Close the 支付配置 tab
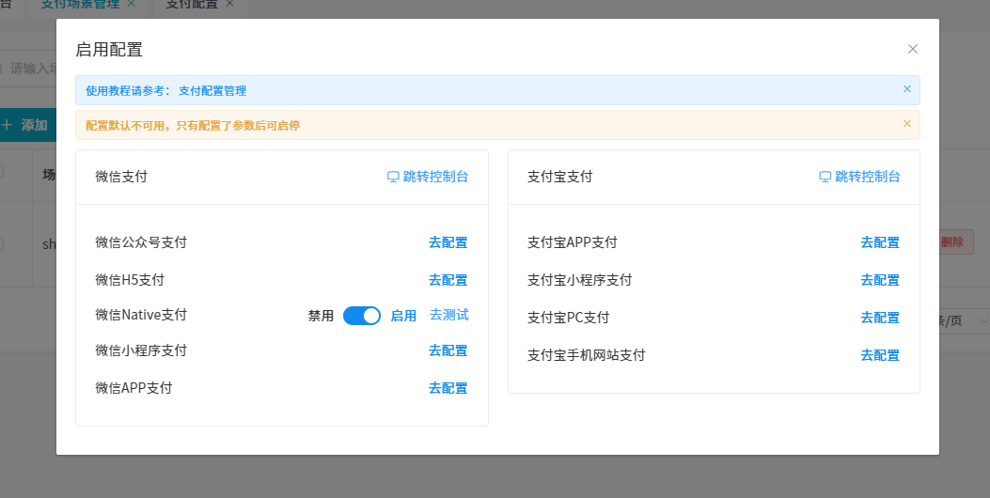990x498 pixels. [x=229, y=3]
